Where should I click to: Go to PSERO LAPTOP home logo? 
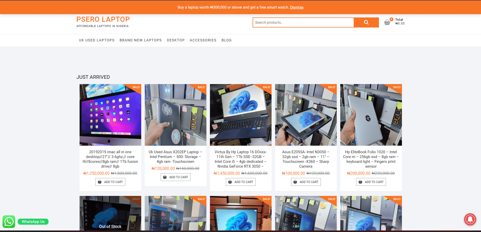pyautogui.click(x=103, y=19)
